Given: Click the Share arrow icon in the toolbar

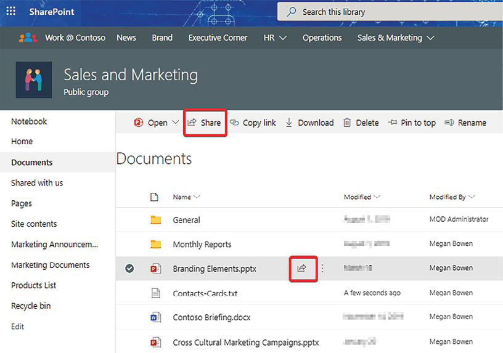Looking at the screenshot, I should pyautogui.click(x=192, y=123).
